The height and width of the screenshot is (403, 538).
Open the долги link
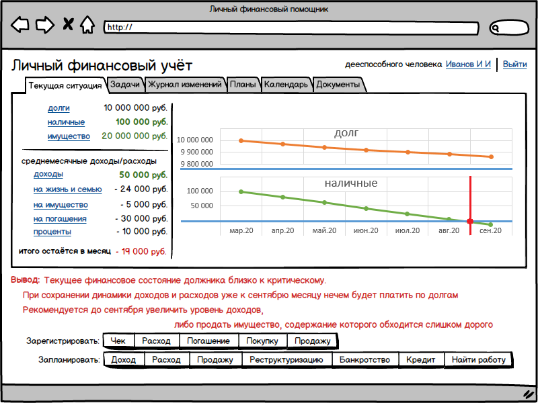(59, 108)
